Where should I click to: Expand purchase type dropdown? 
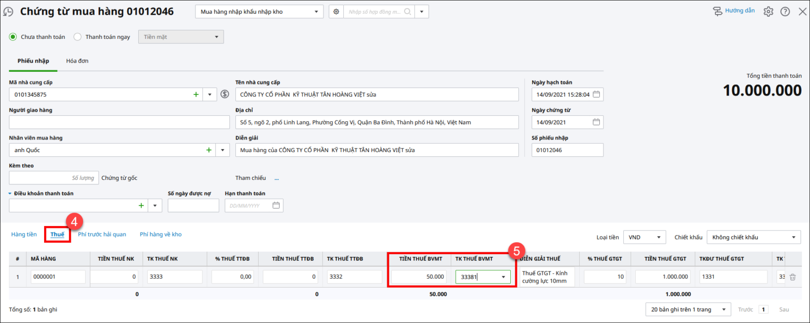[316, 12]
